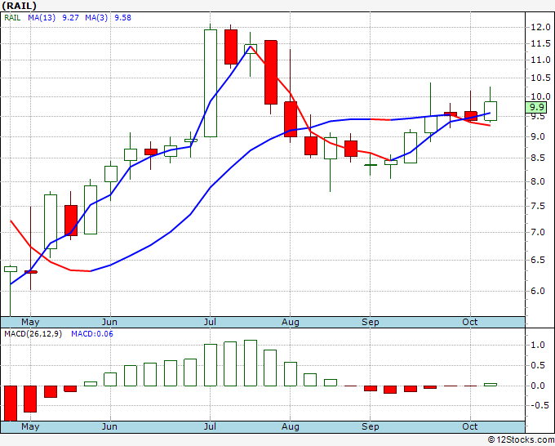Click the May label on price chart axis
555x446 pixels.
(x=30, y=323)
